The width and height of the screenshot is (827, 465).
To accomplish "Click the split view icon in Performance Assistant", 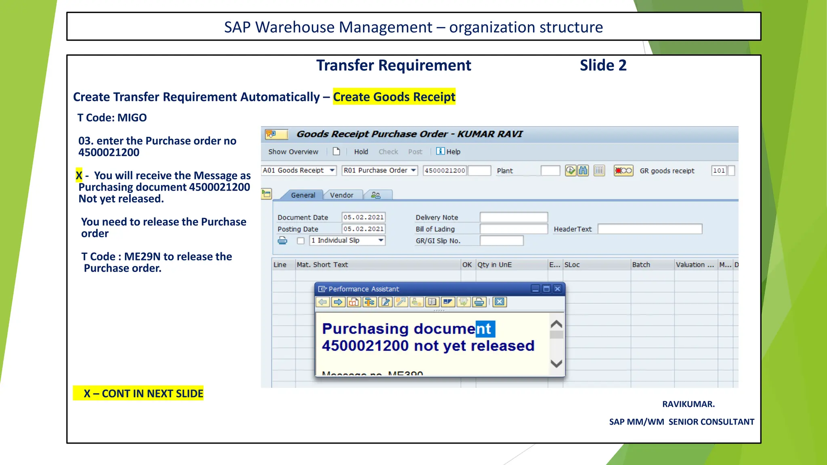I will coord(448,302).
